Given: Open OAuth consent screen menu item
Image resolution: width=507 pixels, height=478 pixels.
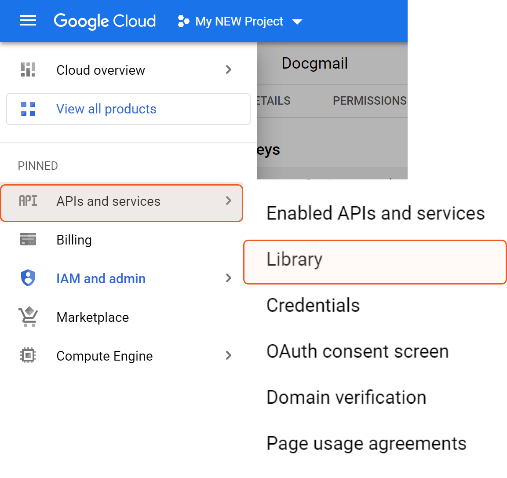Looking at the screenshot, I should pyautogui.click(x=357, y=351).
